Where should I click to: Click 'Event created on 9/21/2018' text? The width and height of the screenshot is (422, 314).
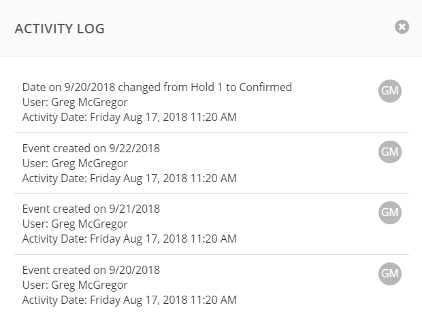91,209
